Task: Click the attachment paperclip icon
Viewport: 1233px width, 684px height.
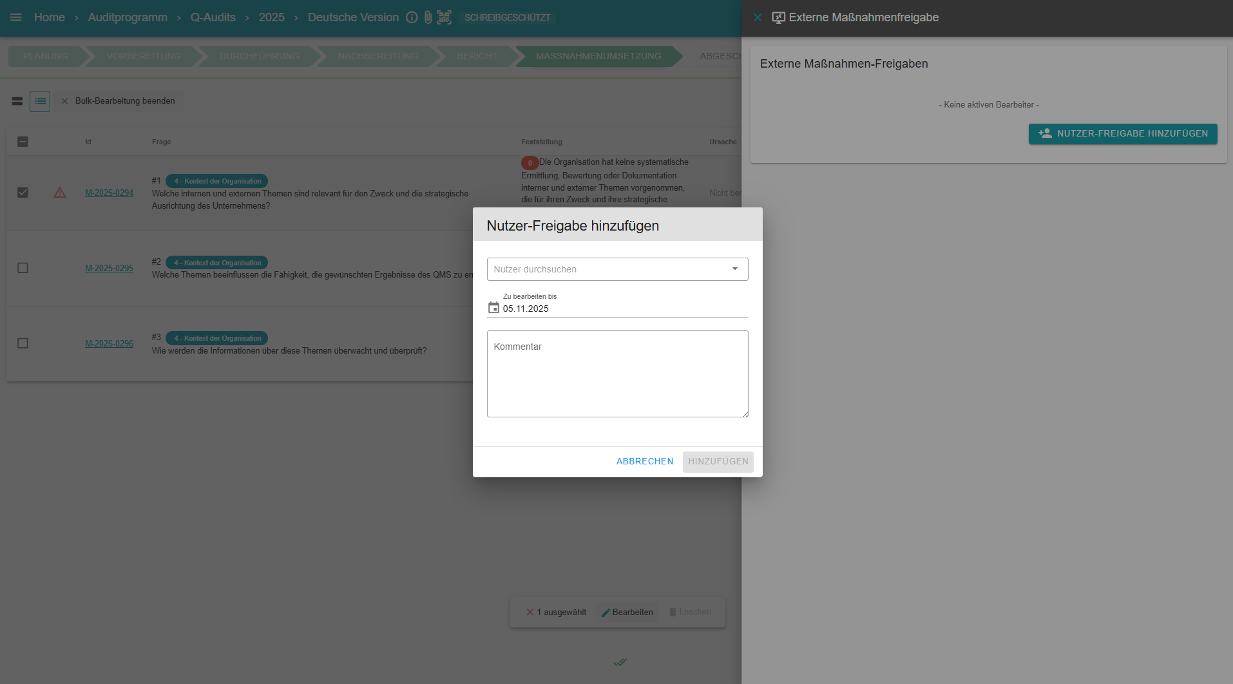Action: [428, 17]
